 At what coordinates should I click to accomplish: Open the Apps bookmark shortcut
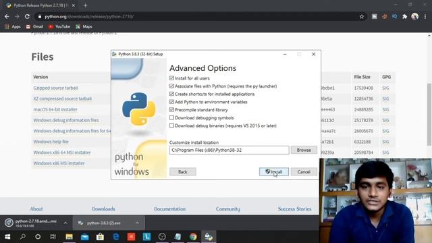[x=13, y=26]
